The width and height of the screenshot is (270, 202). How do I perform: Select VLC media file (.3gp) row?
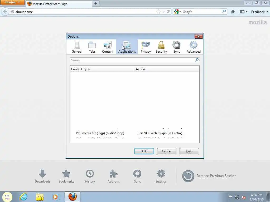click(x=134, y=133)
